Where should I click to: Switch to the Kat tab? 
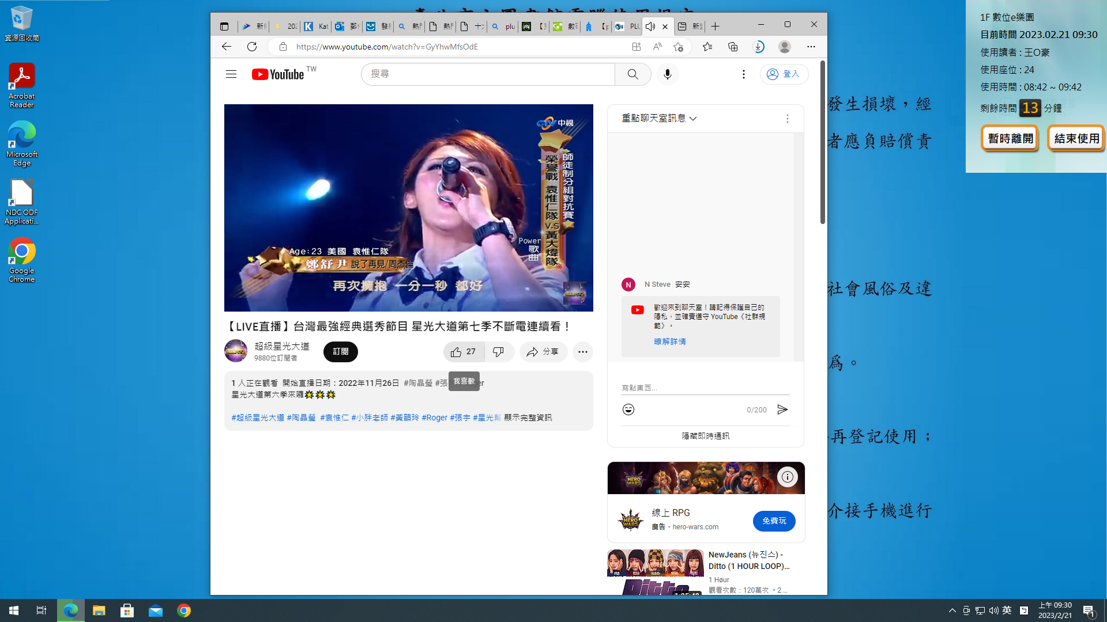(315, 26)
